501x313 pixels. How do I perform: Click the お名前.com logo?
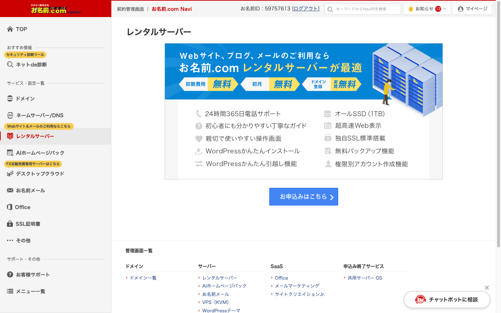click(x=56, y=9)
